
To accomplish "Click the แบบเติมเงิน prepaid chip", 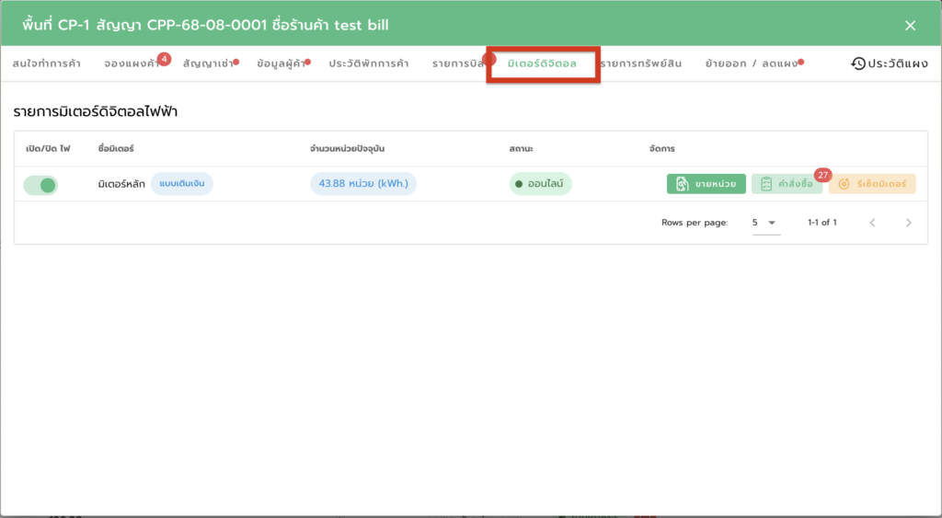I will click(x=182, y=184).
